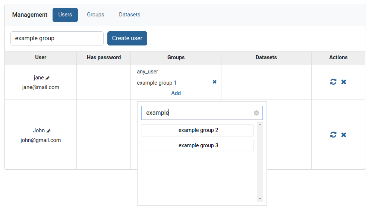Clear the example search field text
The width and height of the screenshot is (372, 208).
256,113
